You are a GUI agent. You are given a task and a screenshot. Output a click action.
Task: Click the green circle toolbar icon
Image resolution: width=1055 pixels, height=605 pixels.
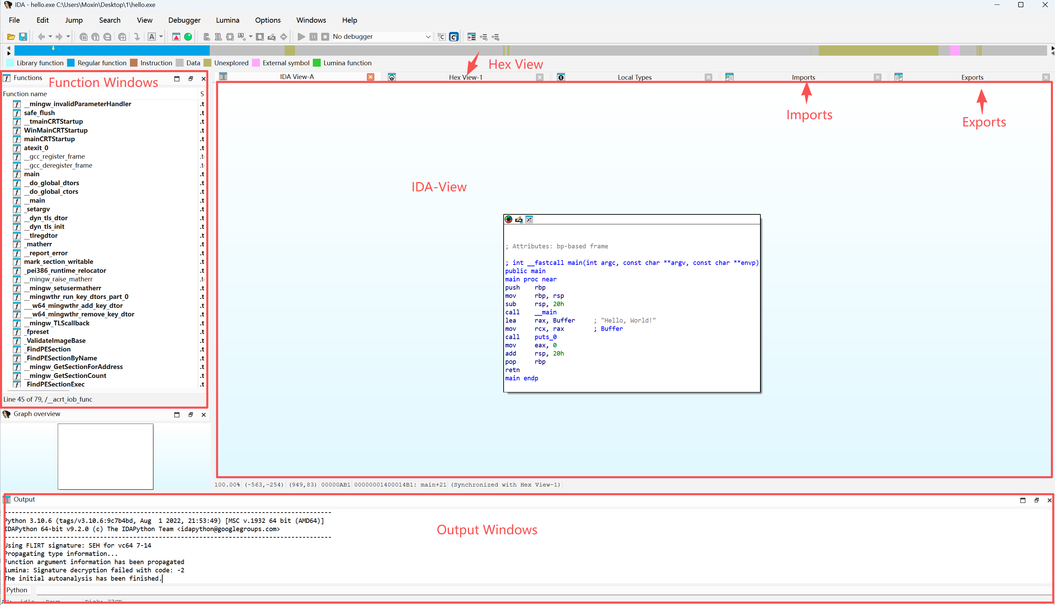click(x=188, y=36)
